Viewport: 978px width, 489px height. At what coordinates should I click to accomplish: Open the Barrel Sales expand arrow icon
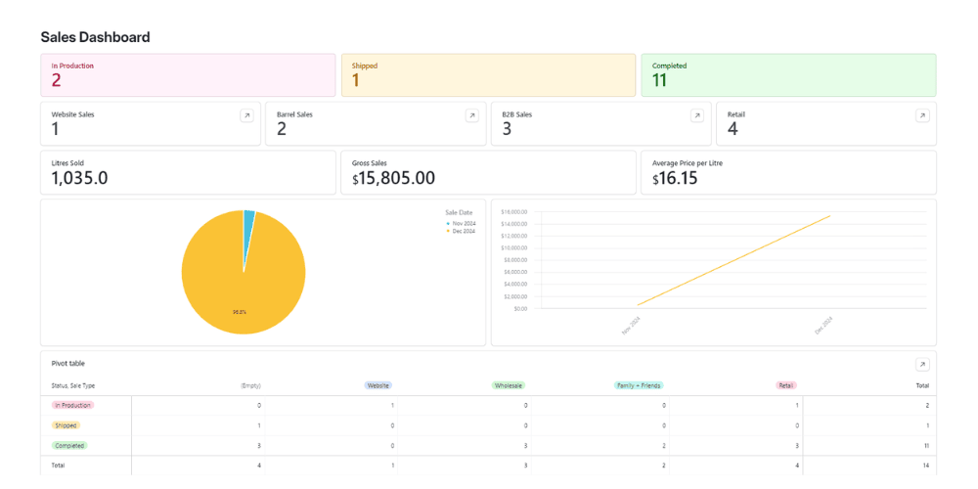click(471, 115)
